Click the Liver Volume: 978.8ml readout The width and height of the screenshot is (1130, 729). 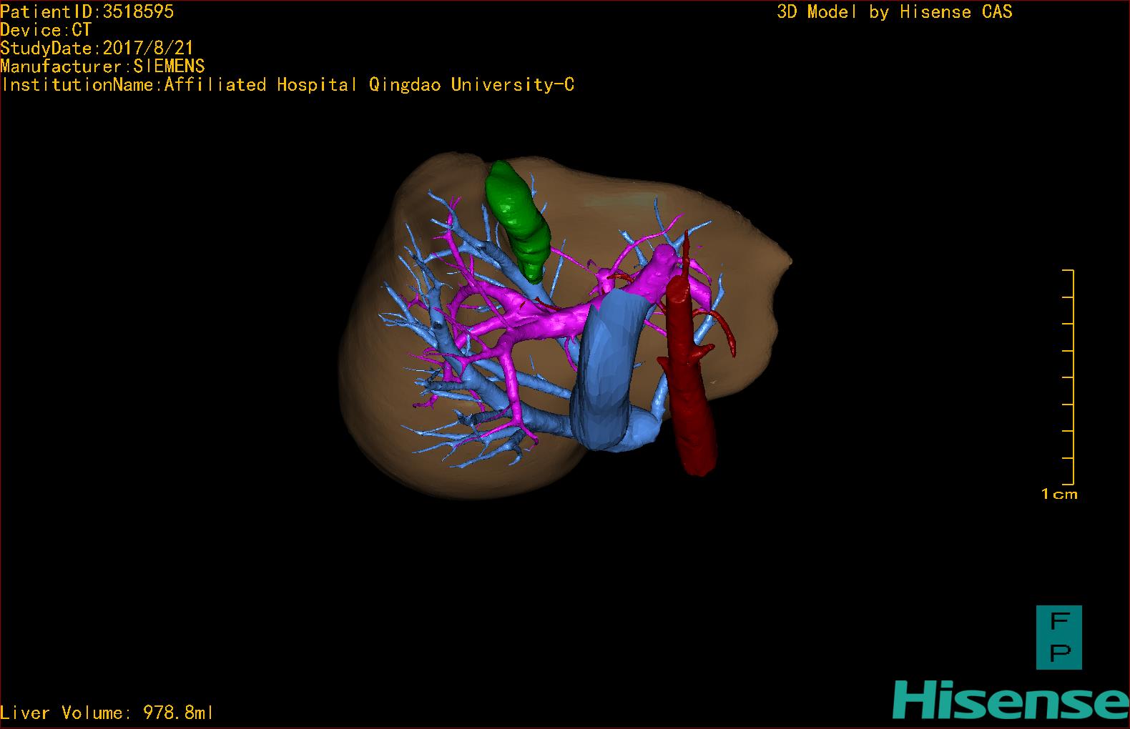click(x=107, y=713)
